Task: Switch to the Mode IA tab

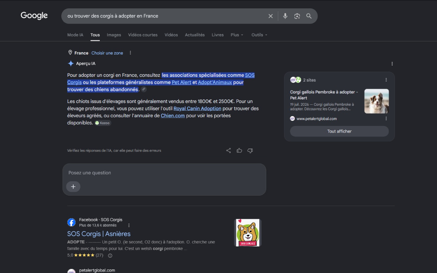Action: [x=75, y=35]
